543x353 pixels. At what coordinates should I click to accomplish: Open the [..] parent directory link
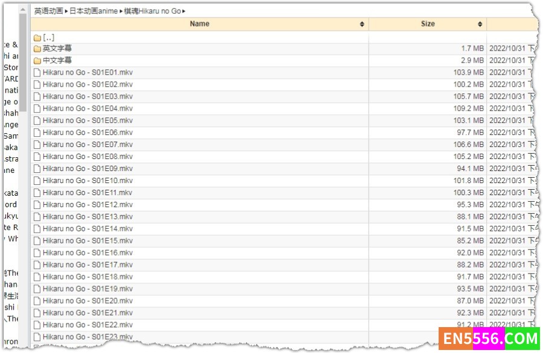point(48,38)
